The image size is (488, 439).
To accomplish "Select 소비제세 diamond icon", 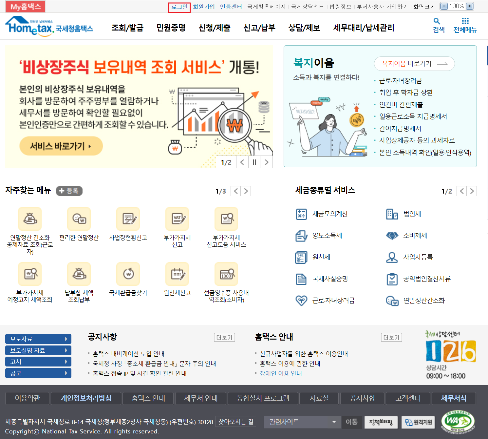I will (392, 236).
